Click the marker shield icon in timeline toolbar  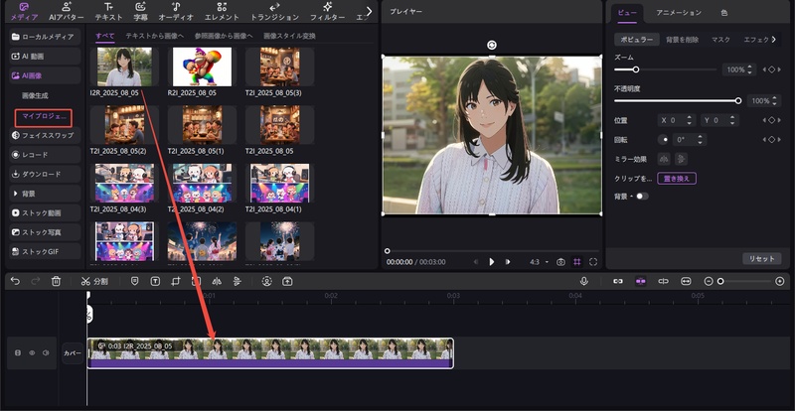click(134, 281)
